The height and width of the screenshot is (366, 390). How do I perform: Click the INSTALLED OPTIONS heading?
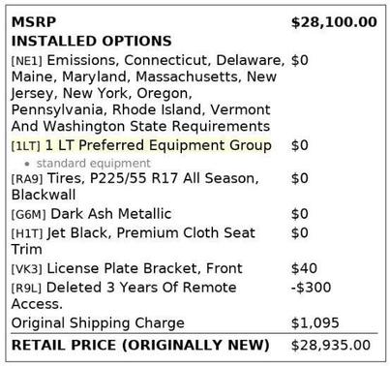pos(92,41)
